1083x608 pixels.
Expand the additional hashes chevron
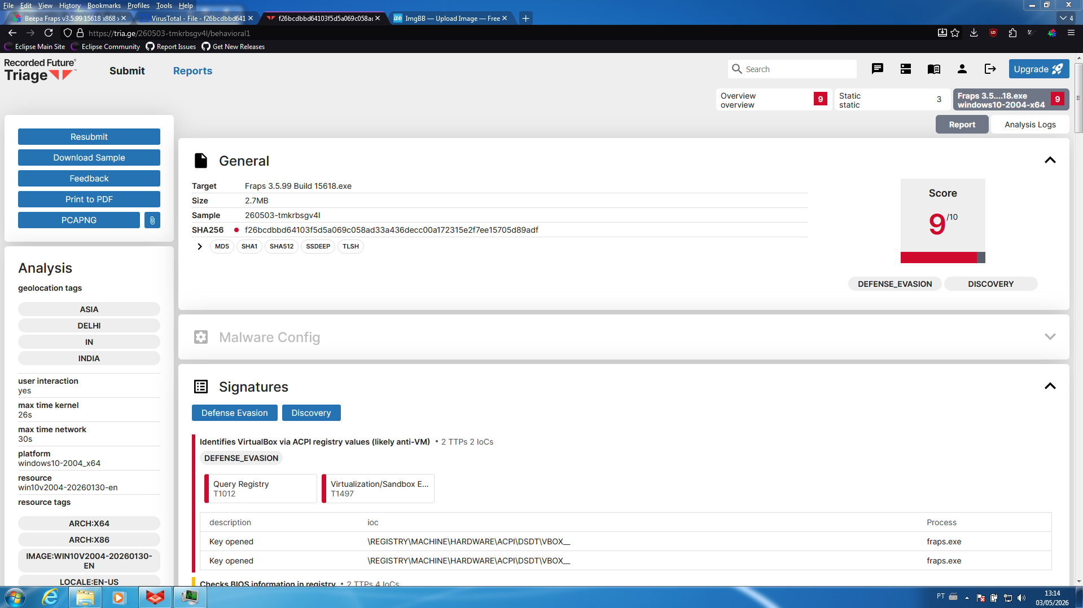coord(200,246)
